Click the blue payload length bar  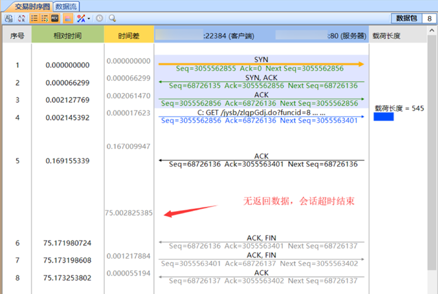coord(383,117)
